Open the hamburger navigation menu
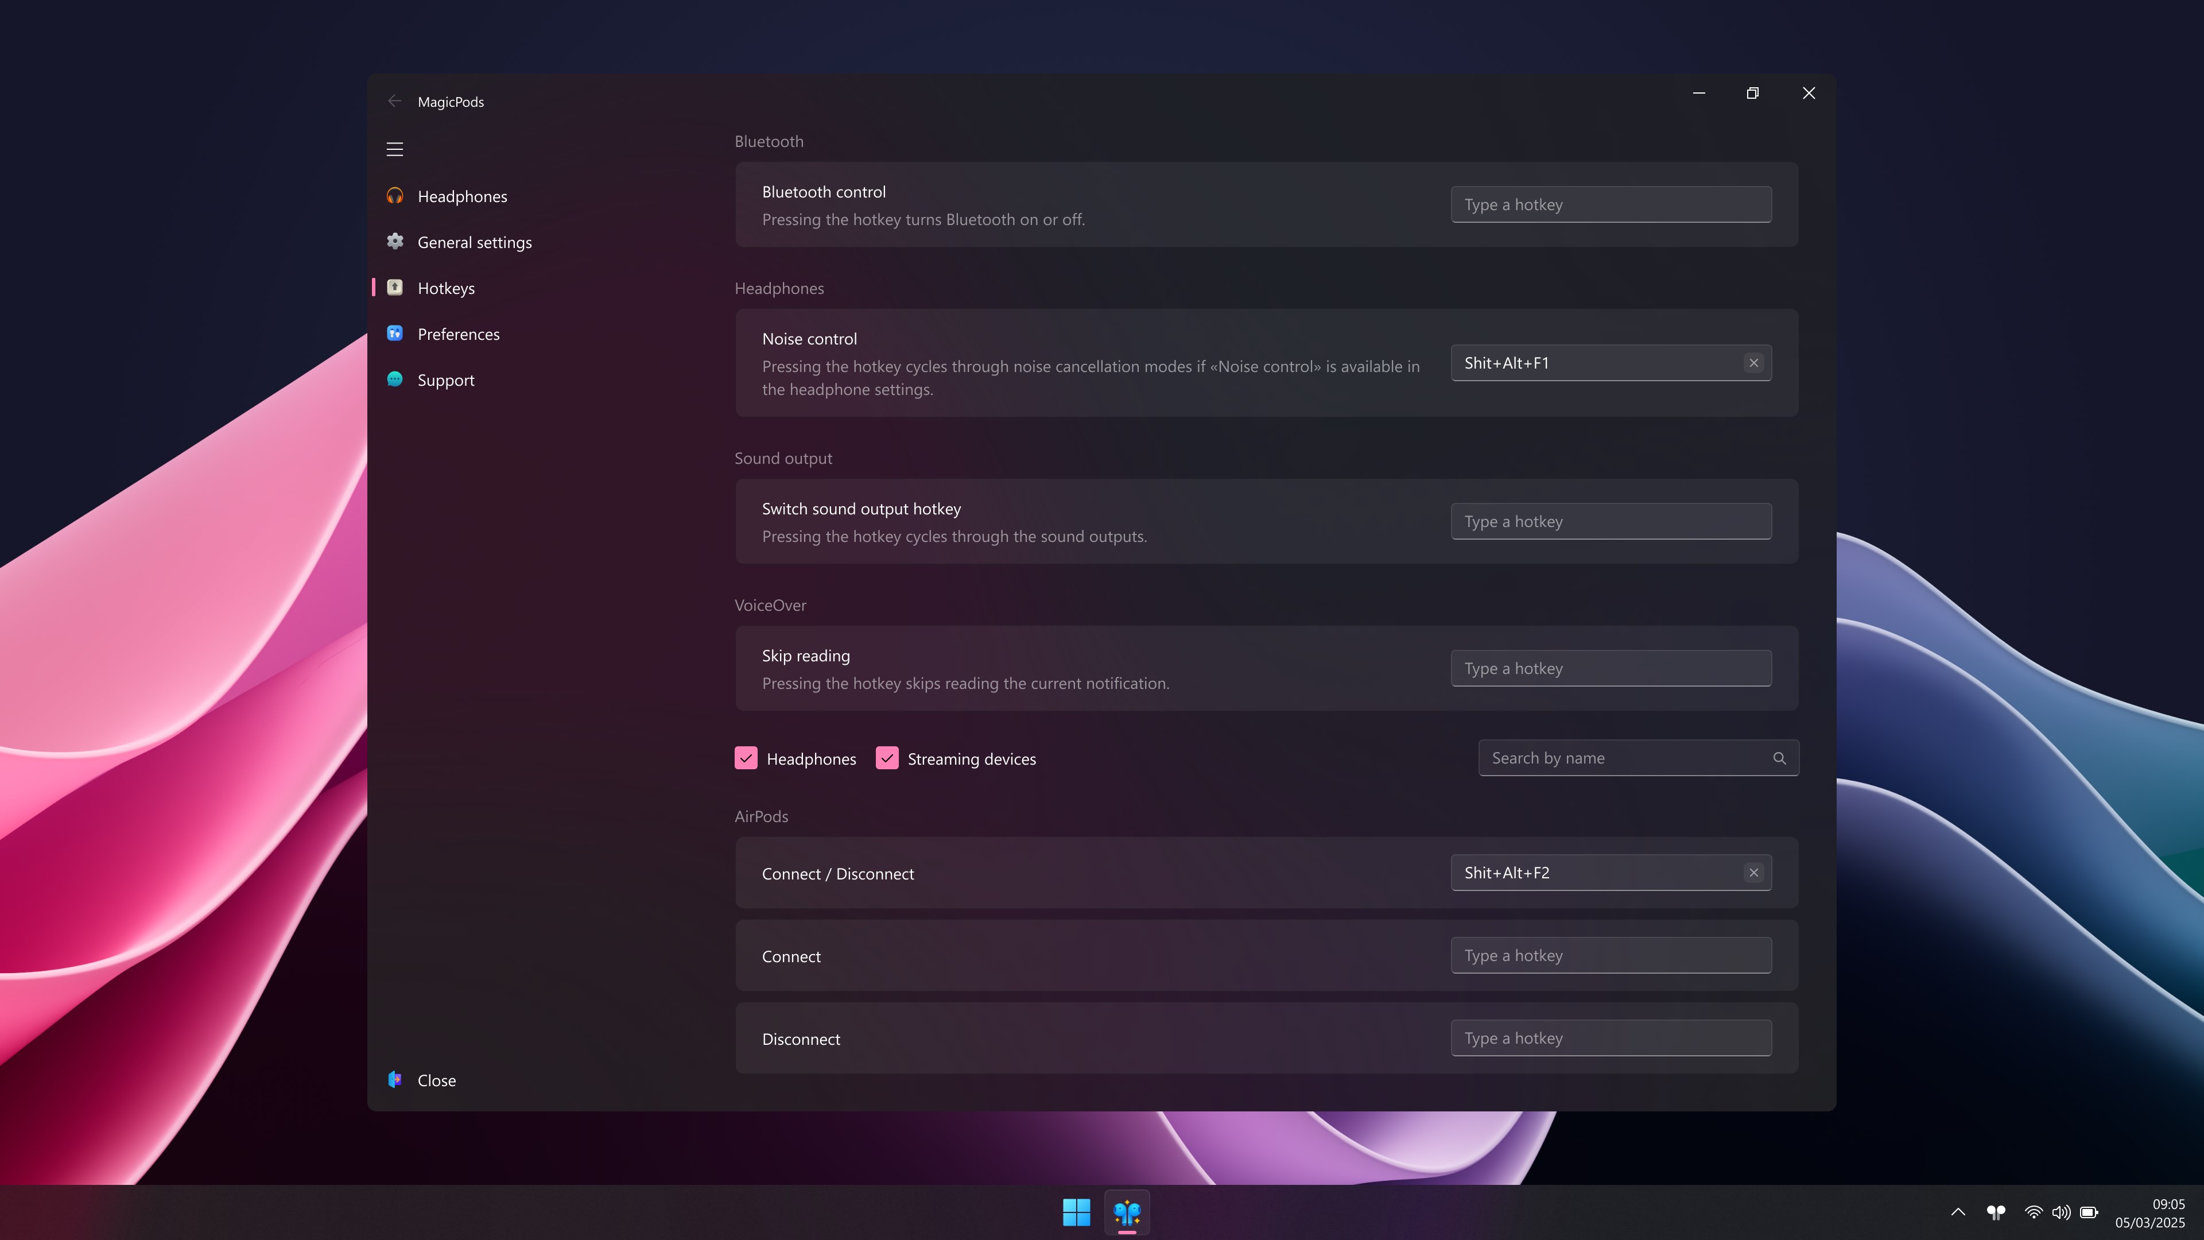Viewport: 2204px width, 1240px height. click(x=394, y=148)
